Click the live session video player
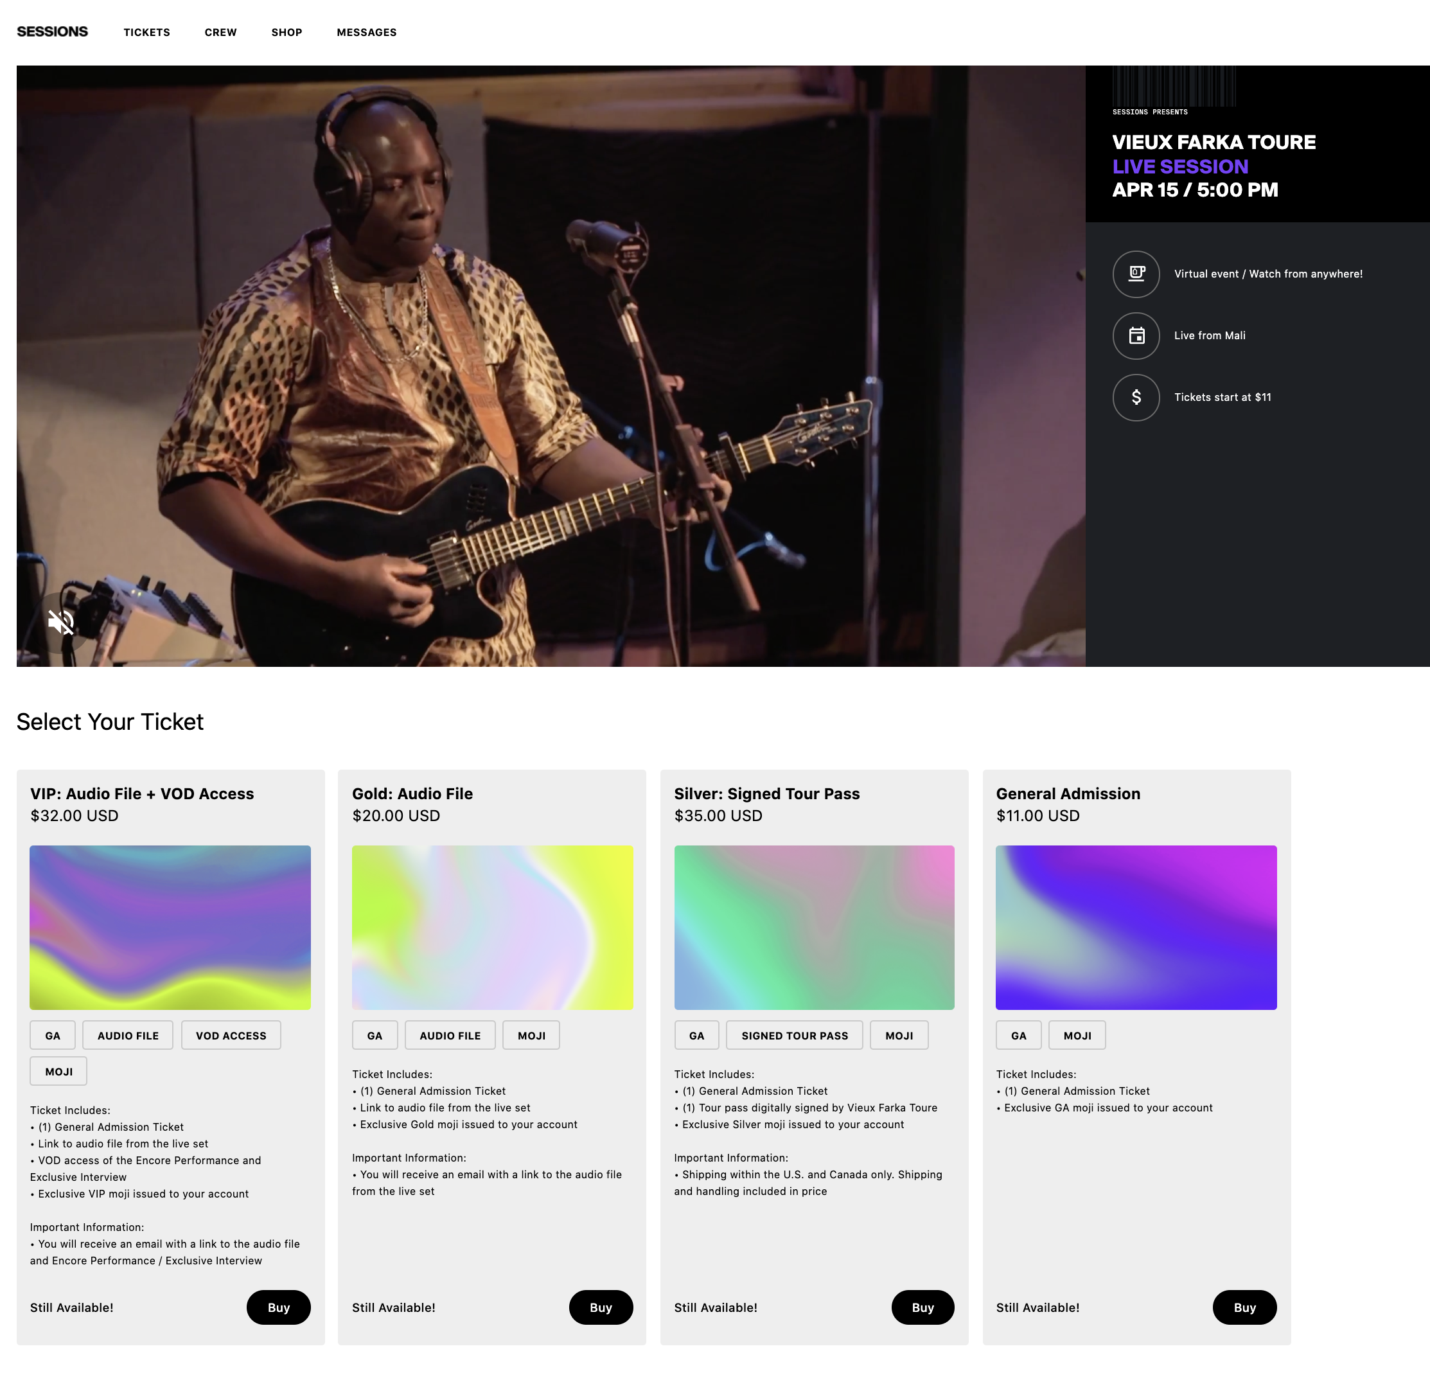1430x1380 pixels. (x=551, y=366)
